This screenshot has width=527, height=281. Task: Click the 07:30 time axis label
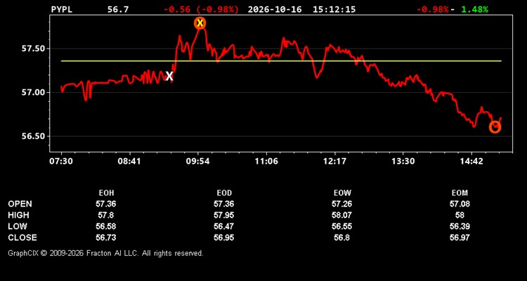point(62,162)
